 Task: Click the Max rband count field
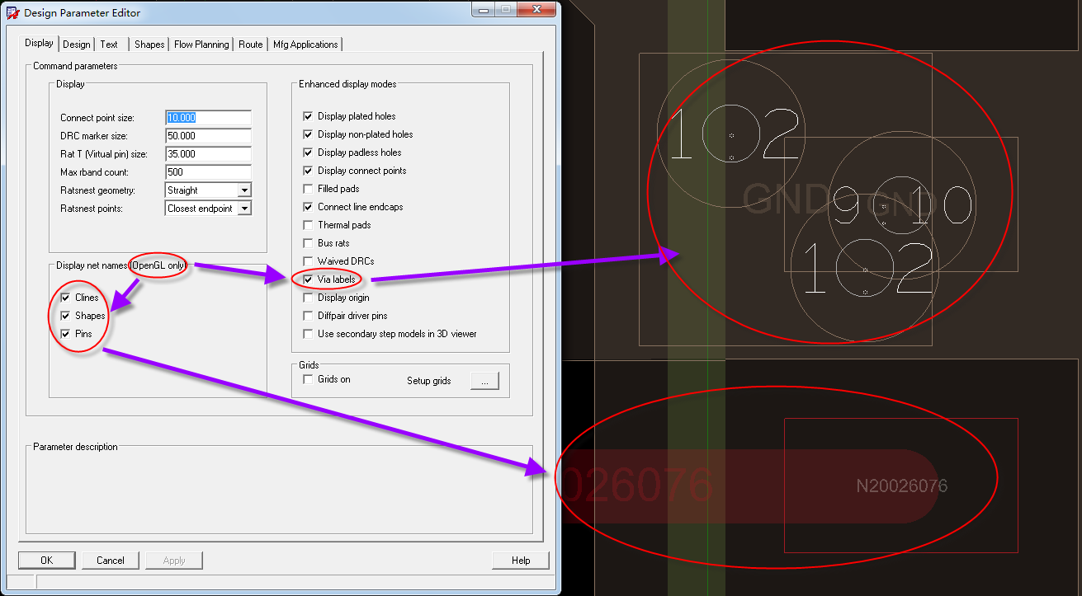(208, 172)
